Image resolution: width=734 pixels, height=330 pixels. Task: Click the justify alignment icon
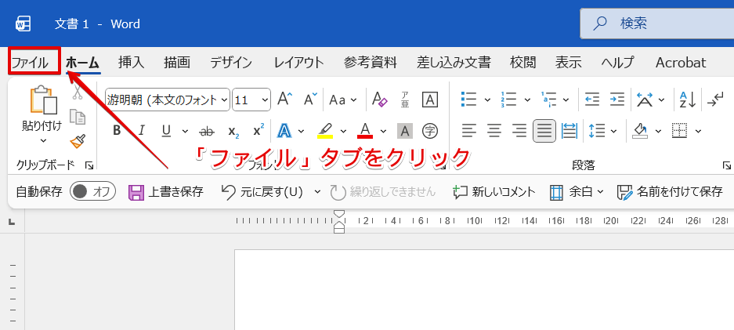pyautogui.click(x=544, y=131)
